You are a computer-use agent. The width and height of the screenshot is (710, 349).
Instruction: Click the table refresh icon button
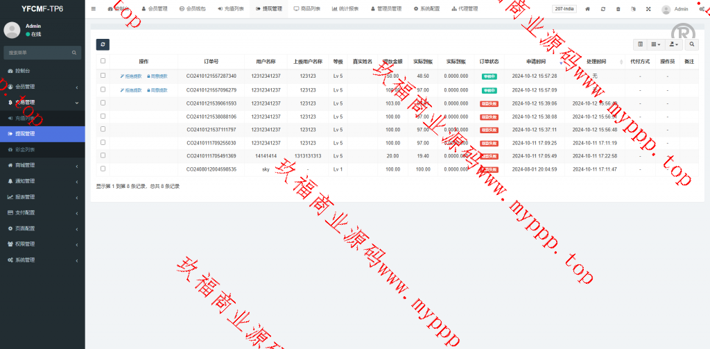[103, 44]
